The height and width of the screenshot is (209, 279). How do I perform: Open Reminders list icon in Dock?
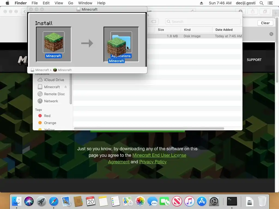[x=115, y=201]
